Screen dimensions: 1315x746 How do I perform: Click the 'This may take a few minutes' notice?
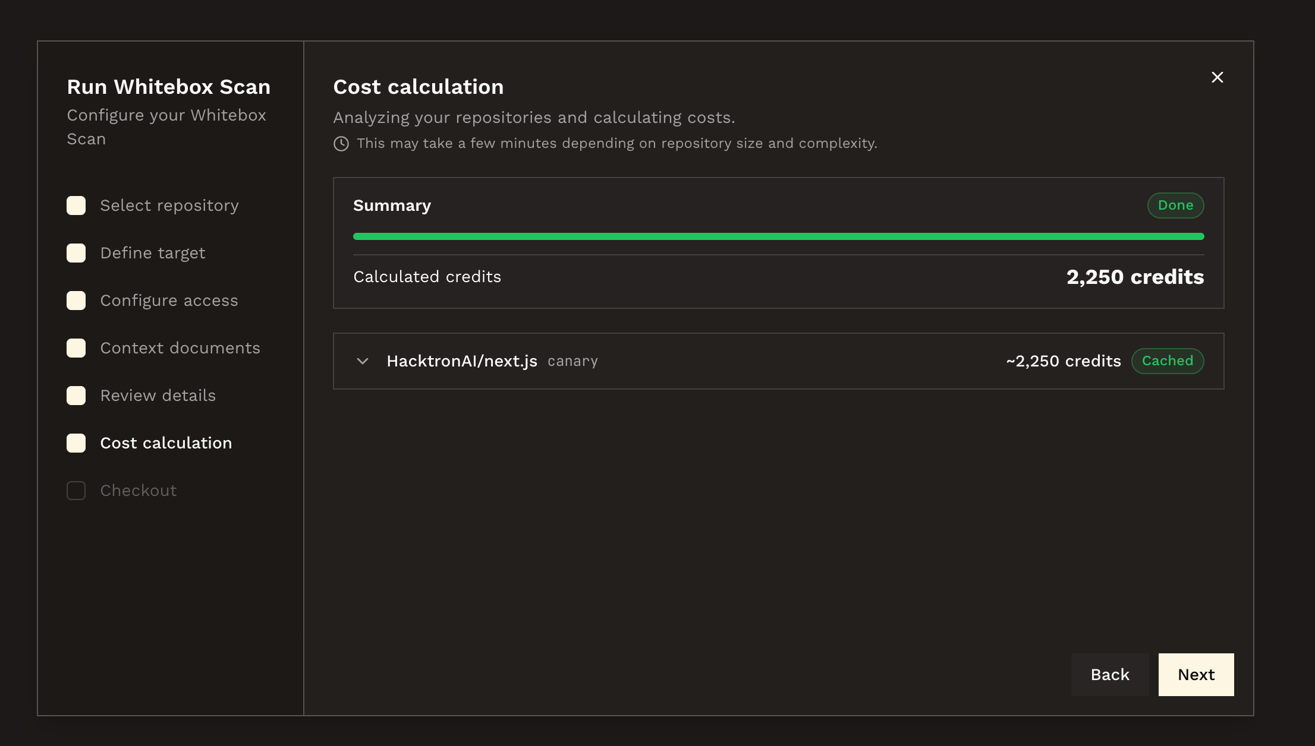[x=617, y=144]
